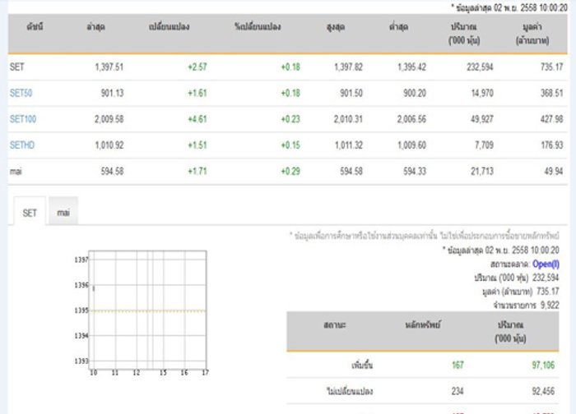Click the ไม่เปลี่ยนแปลง status row label
This screenshot has height=414, width=576.
[x=350, y=391]
